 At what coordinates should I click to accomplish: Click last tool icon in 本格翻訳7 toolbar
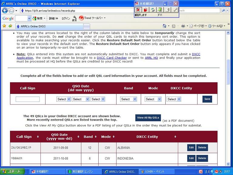click(175, 10)
